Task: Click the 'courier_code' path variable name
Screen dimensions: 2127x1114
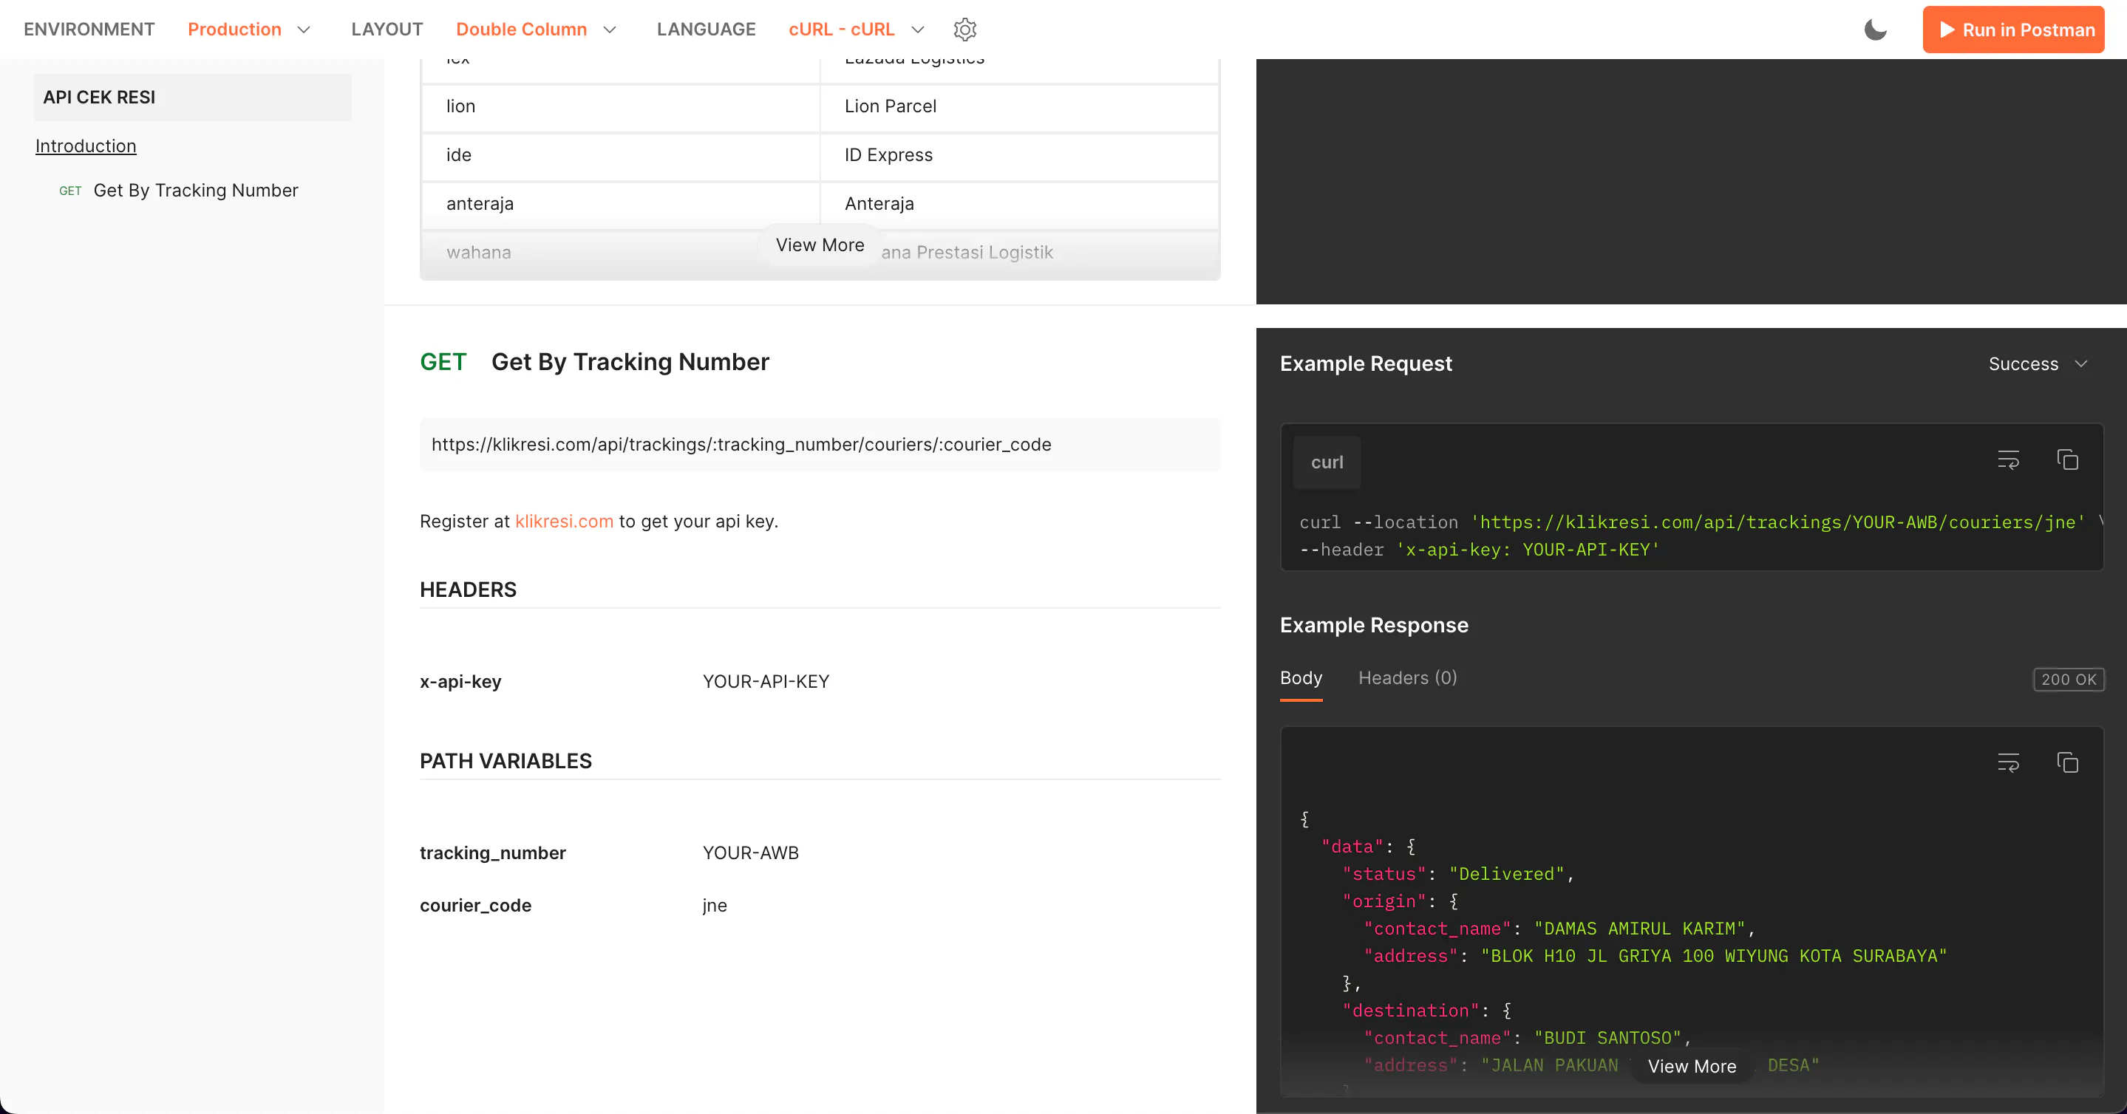Action: click(474, 906)
